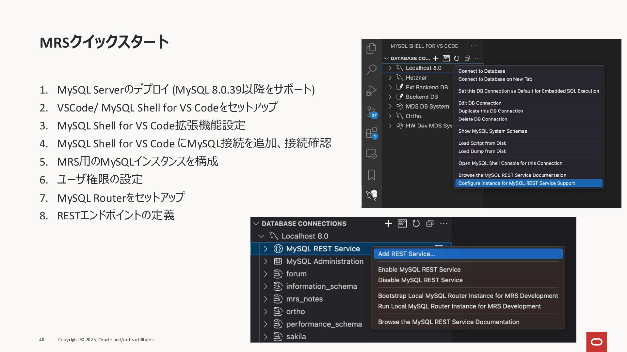
Task: Refresh the DATABASE CONNECTIONS list
Action: (x=416, y=223)
